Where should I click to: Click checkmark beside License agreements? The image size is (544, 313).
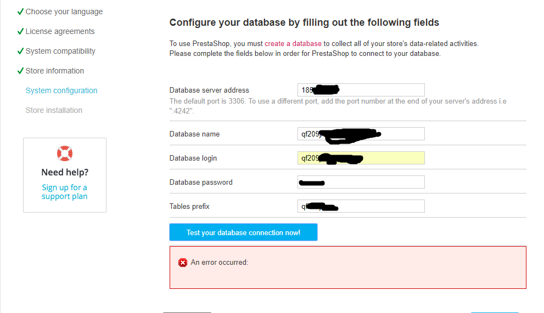pyautogui.click(x=20, y=31)
